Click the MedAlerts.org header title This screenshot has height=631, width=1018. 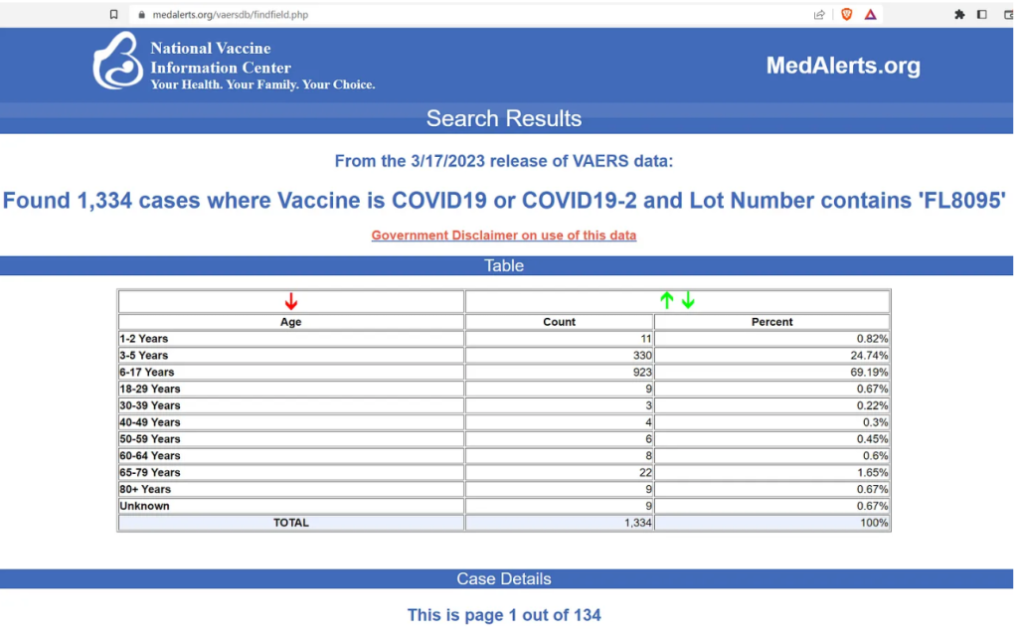tap(843, 67)
